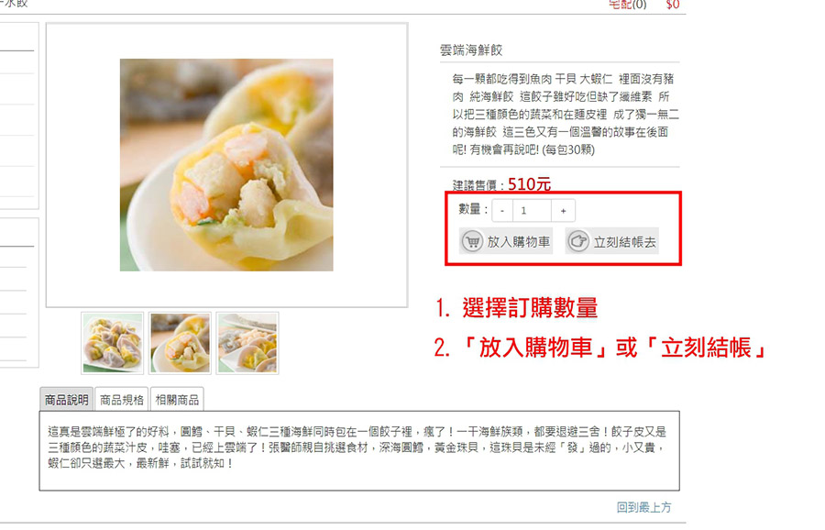The width and height of the screenshot is (825, 530).
Task: Click the 數量 quantity input field
Action: [532, 211]
